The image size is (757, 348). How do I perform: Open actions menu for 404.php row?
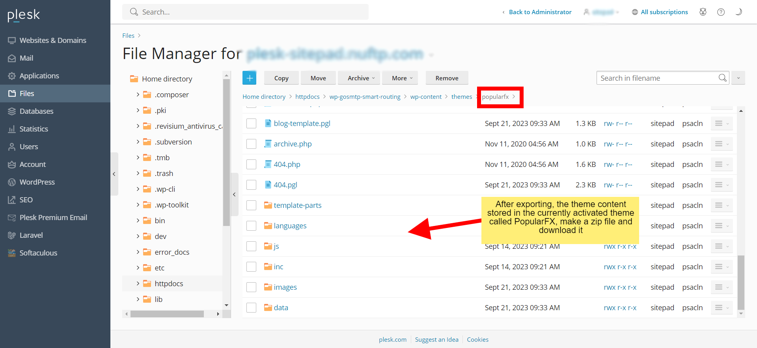(x=722, y=165)
